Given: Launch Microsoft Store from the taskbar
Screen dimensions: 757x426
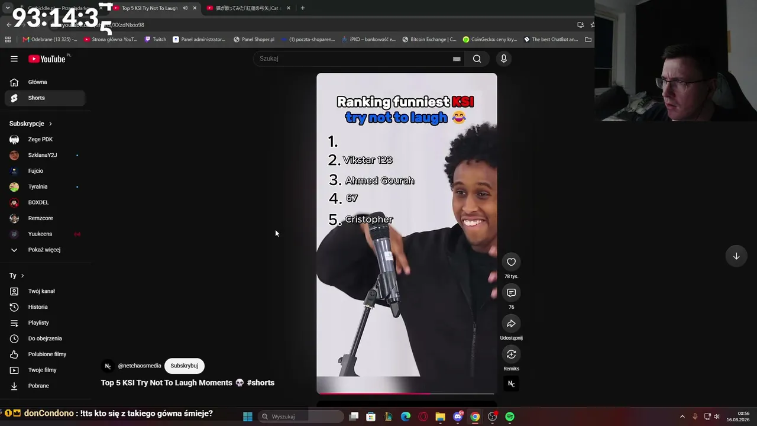Looking at the screenshot, I should tap(371, 417).
